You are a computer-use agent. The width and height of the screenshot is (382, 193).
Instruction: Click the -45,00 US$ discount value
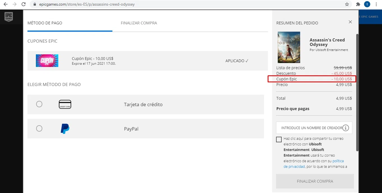pyautogui.click(x=342, y=73)
